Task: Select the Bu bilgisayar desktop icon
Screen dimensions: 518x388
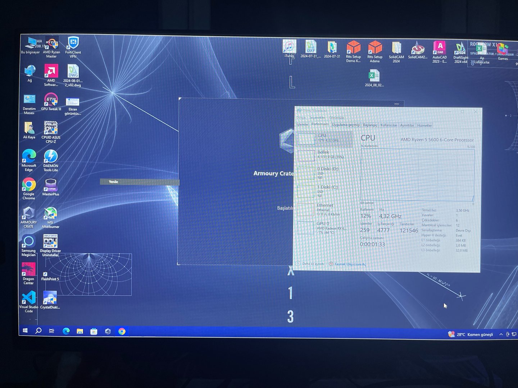Action: pyautogui.click(x=30, y=46)
